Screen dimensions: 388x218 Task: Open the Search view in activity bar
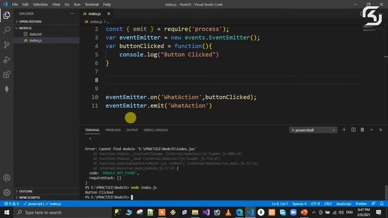pos(7,30)
